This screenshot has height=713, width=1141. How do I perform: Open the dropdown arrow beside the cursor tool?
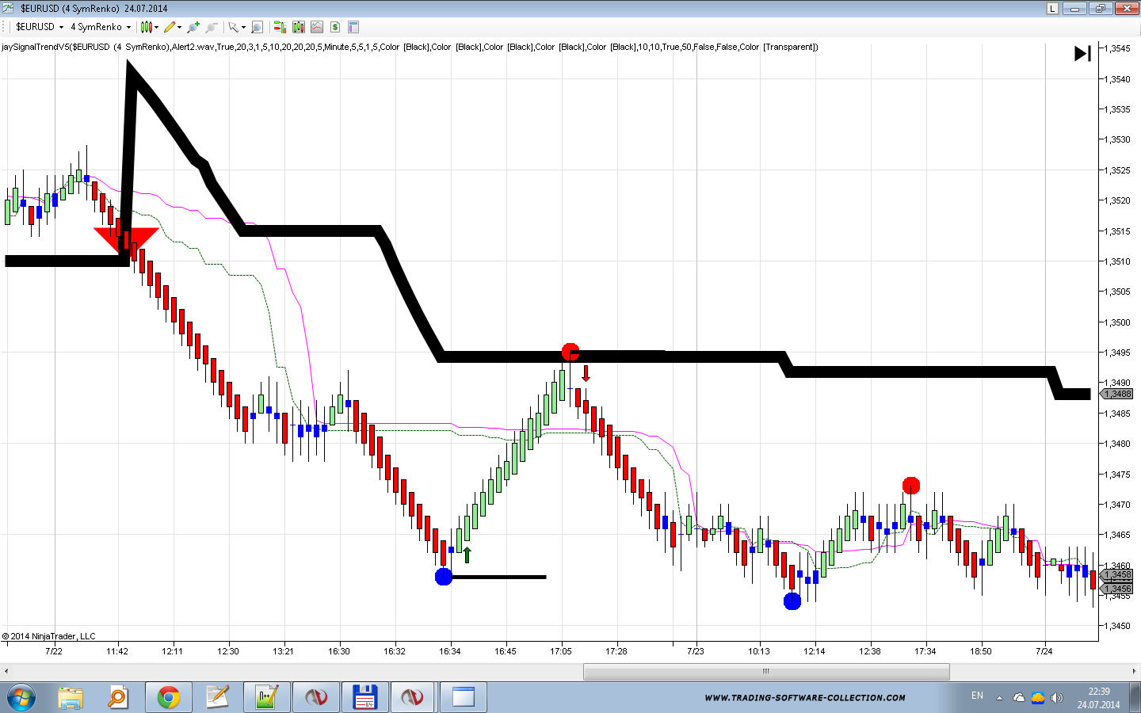pyautogui.click(x=243, y=27)
